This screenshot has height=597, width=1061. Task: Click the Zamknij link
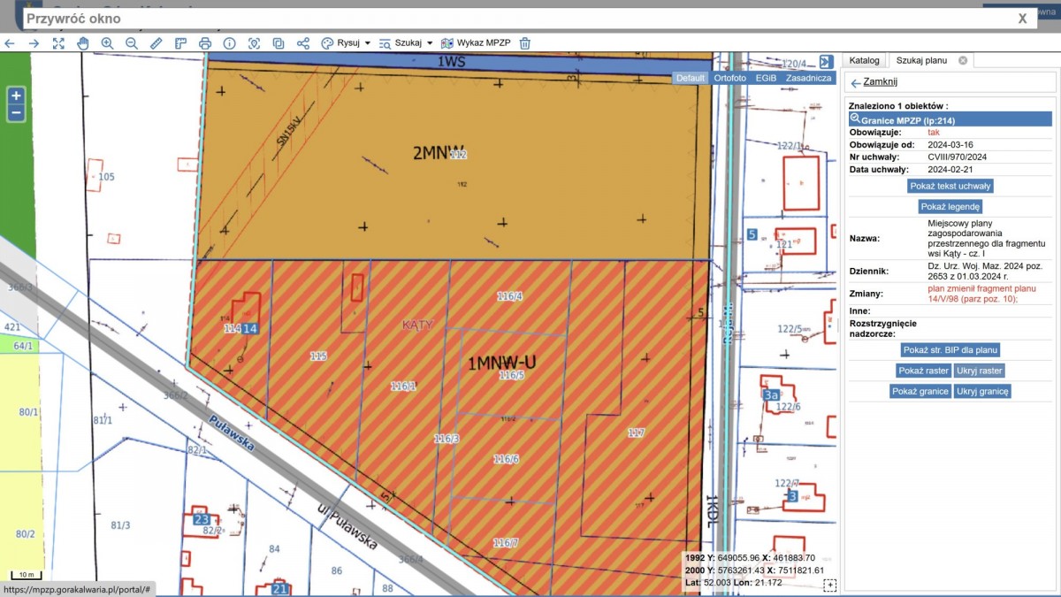click(879, 82)
